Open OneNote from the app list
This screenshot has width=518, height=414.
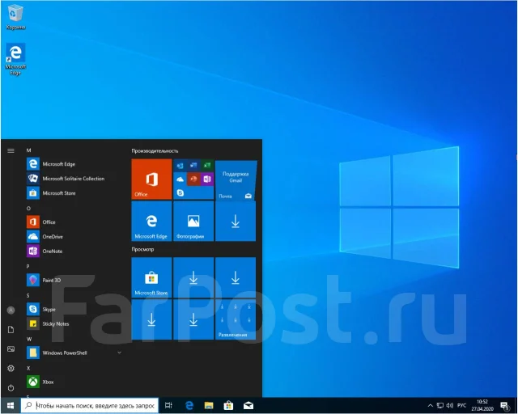point(74,251)
